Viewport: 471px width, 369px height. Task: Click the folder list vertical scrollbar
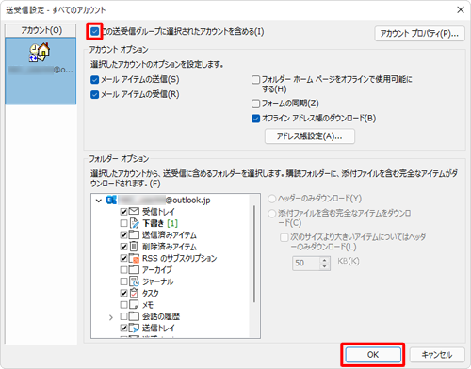253,254
